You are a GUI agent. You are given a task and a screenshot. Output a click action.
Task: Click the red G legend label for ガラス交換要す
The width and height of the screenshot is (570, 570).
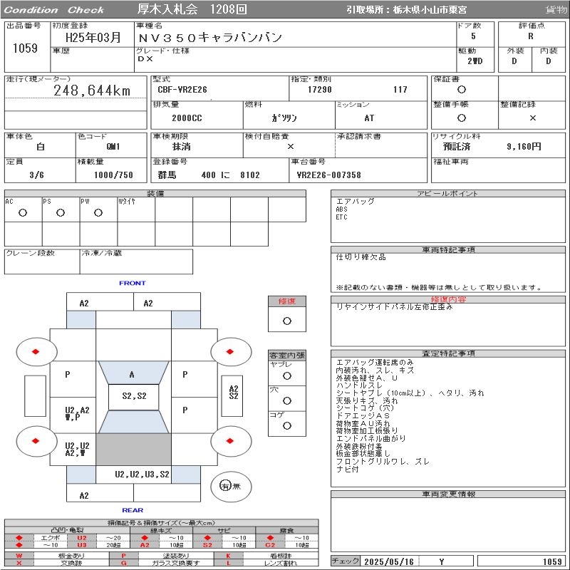[x=123, y=563]
